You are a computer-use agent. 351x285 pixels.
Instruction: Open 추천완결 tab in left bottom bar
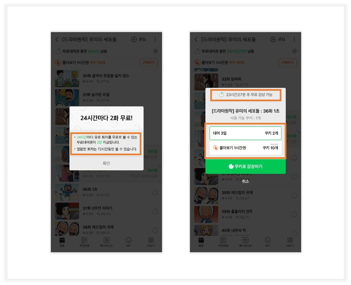tap(84, 242)
